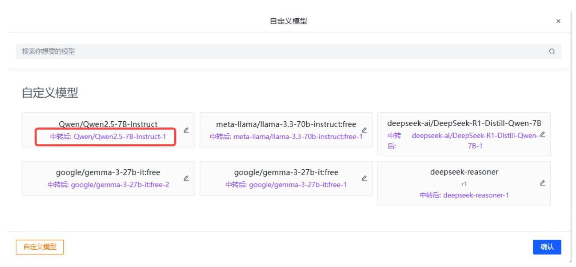Select the deepseek-ai/DeepSeek-R1-Distill-Qwen-7B title
The width and height of the screenshot is (576, 267).
point(464,124)
